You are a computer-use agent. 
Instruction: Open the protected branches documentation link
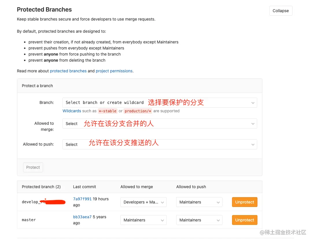pos(68,71)
